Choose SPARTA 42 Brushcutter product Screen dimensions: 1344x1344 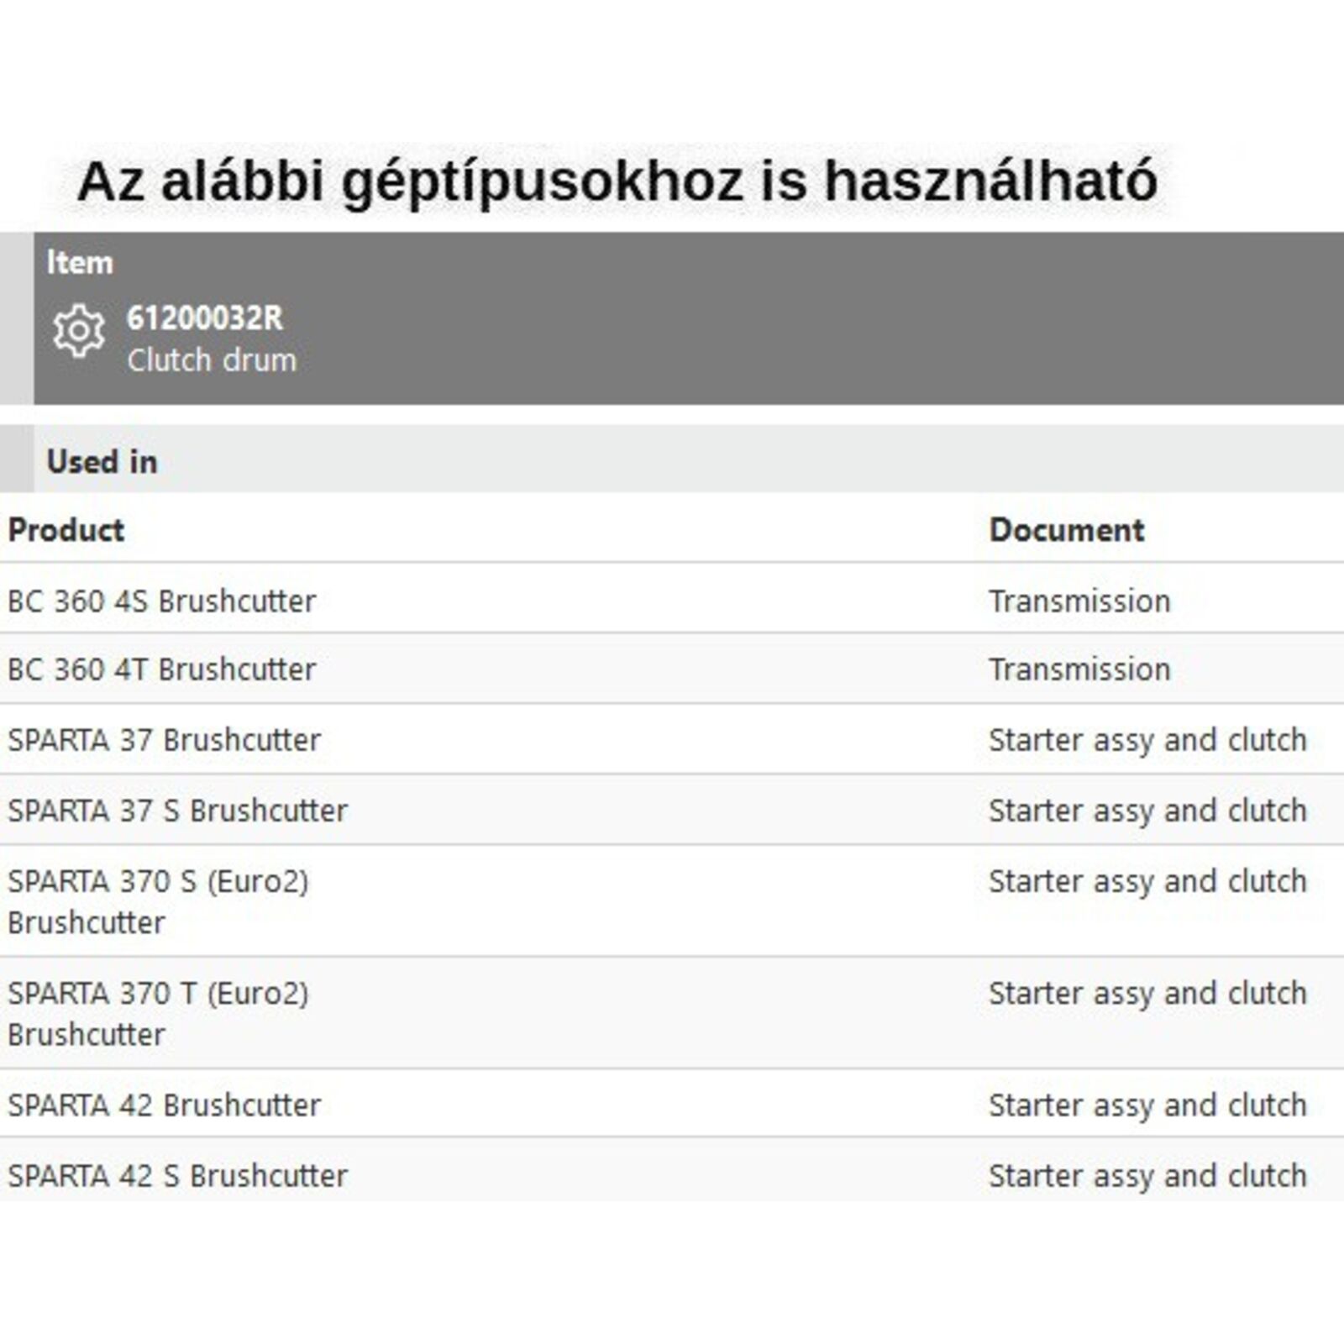click(x=165, y=1105)
